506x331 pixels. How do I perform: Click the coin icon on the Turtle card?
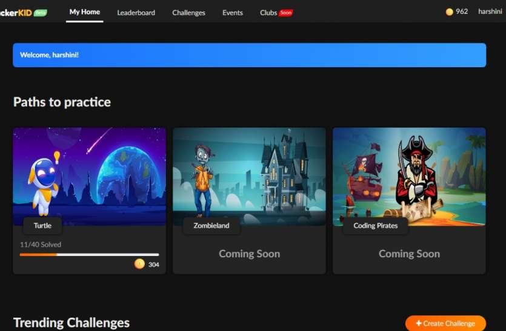tap(139, 264)
